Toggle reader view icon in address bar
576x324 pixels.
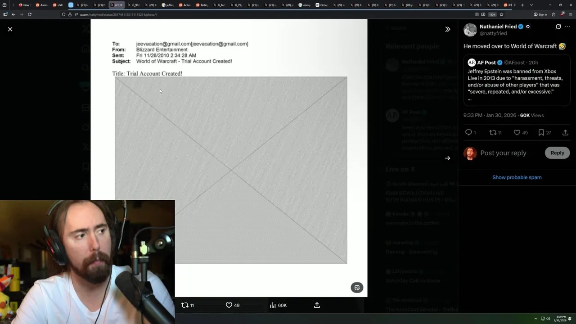[477, 14]
